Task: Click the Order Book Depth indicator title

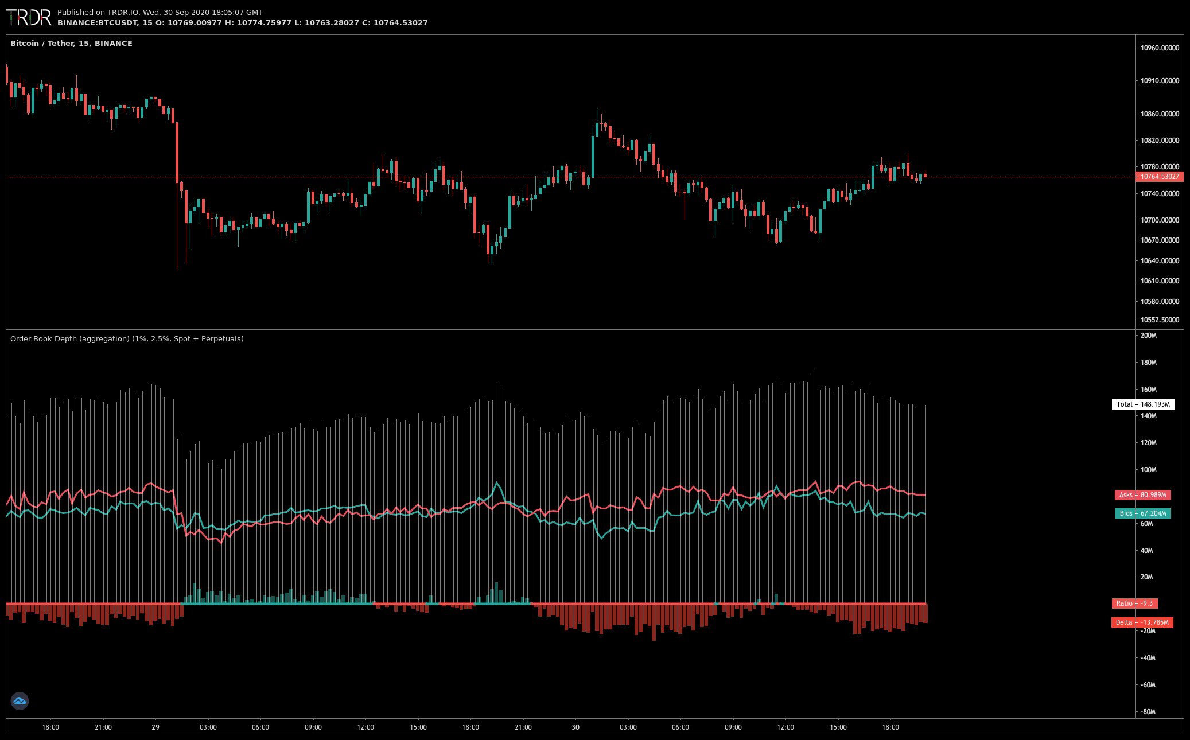Action: [127, 339]
